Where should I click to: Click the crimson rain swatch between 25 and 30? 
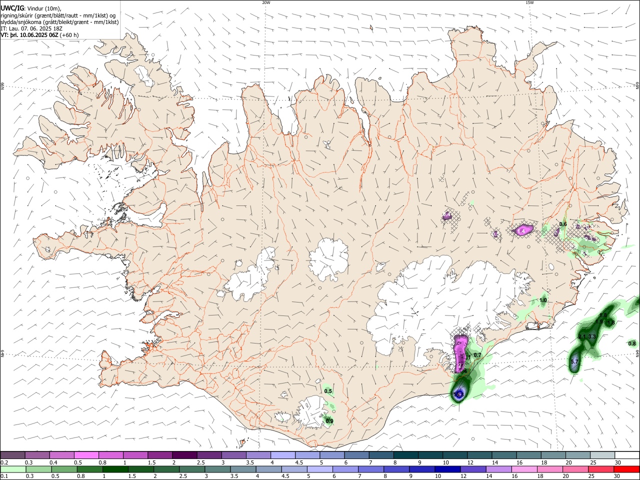coord(601,469)
